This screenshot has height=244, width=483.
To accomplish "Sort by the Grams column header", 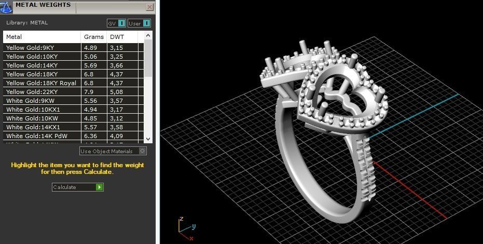I will [x=94, y=37].
